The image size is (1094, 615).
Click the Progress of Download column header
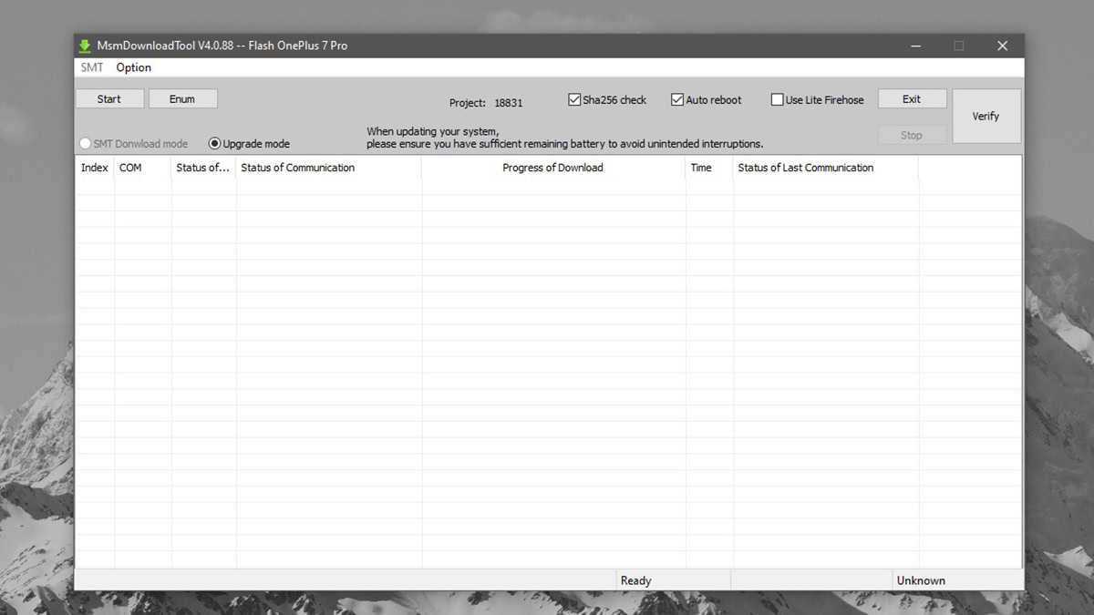point(552,168)
